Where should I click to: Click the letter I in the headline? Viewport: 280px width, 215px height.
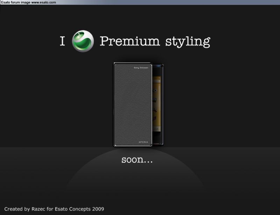click(63, 42)
